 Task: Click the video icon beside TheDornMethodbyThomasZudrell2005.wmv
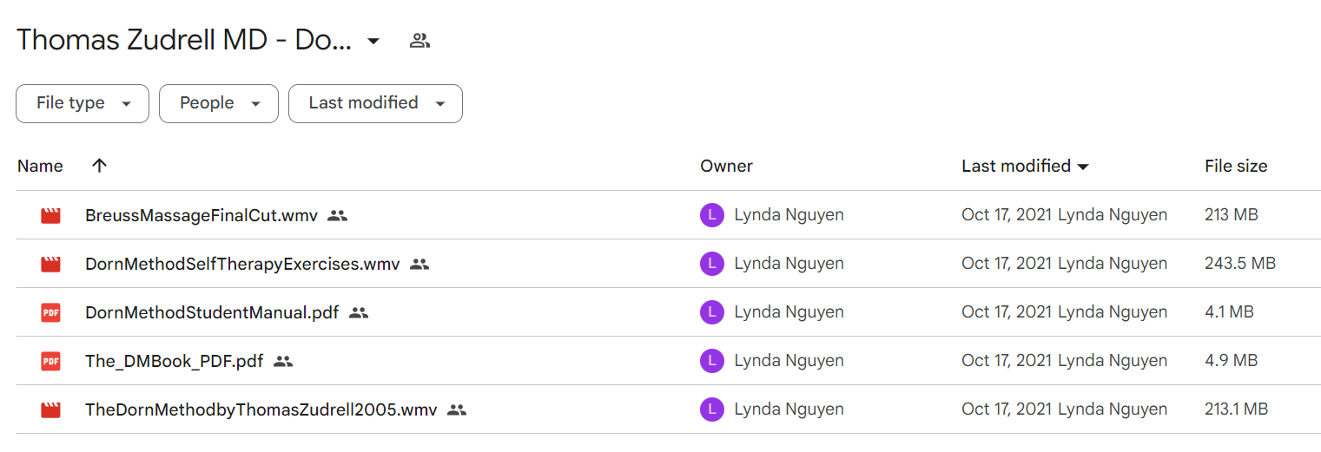(51, 409)
